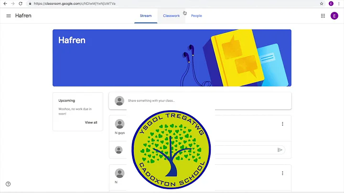Open the Google apps grid

pyautogui.click(x=323, y=16)
